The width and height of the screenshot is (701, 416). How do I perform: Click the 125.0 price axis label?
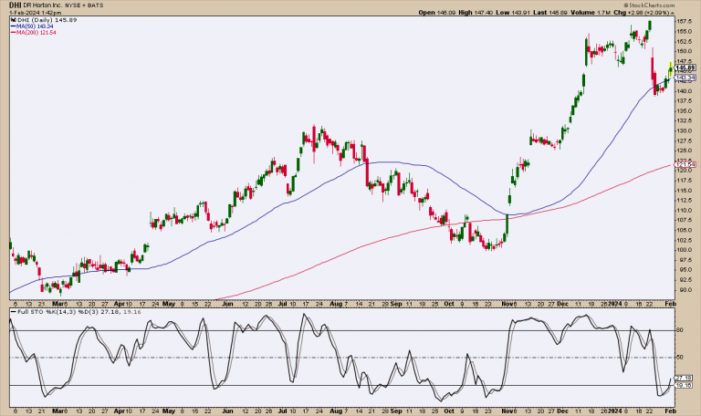(x=685, y=151)
